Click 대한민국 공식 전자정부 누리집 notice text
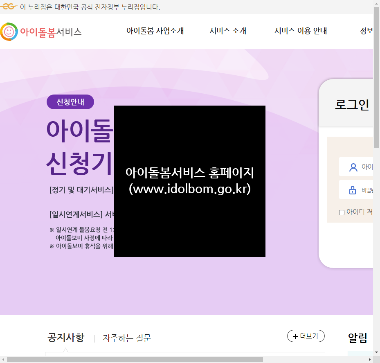Image resolution: width=380 pixels, height=363 pixels. pyautogui.click(x=90, y=7)
